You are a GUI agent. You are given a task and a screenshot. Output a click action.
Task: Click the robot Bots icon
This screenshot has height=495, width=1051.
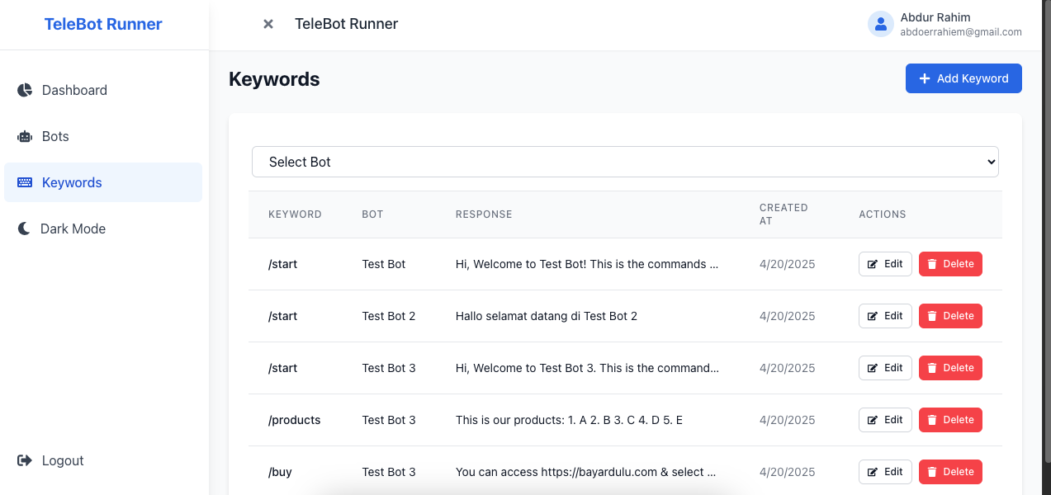[x=25, y=136]
